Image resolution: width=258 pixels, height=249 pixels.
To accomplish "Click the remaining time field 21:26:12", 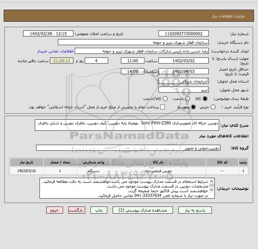I will [62, 60].
